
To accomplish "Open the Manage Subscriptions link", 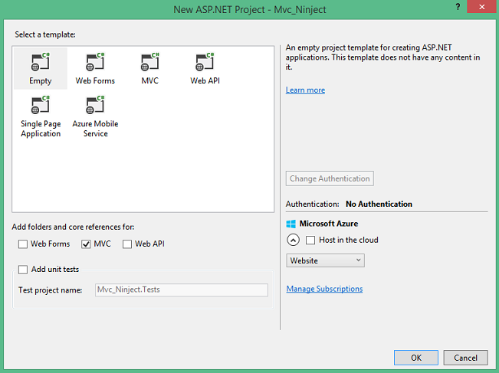I will (x=324, y=289).
